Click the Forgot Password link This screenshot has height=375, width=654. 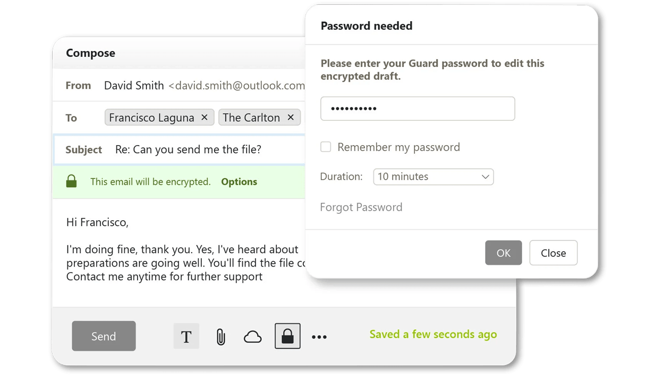pos(361,207)
